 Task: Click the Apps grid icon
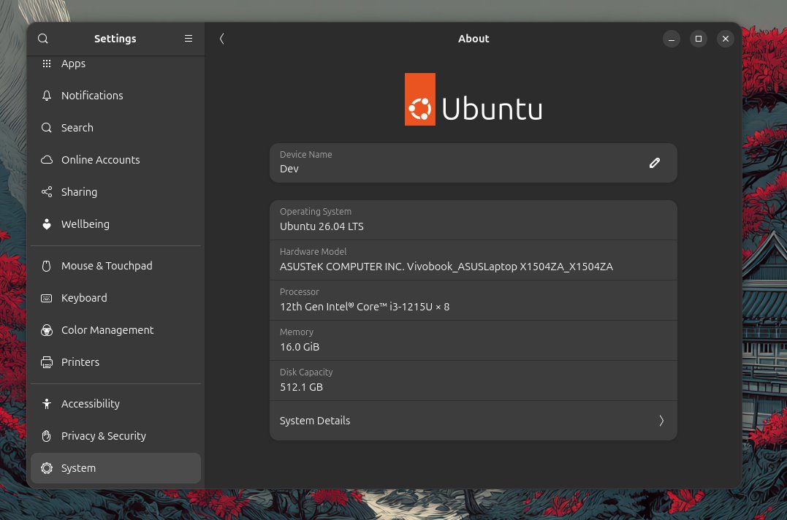coord(47,64)
